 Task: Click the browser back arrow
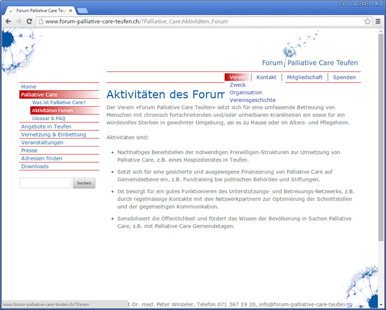click(7, 22)
